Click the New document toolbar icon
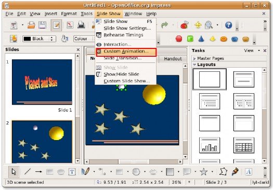The width and height of the screenshot is (273, 190). (x=14, y=26)
